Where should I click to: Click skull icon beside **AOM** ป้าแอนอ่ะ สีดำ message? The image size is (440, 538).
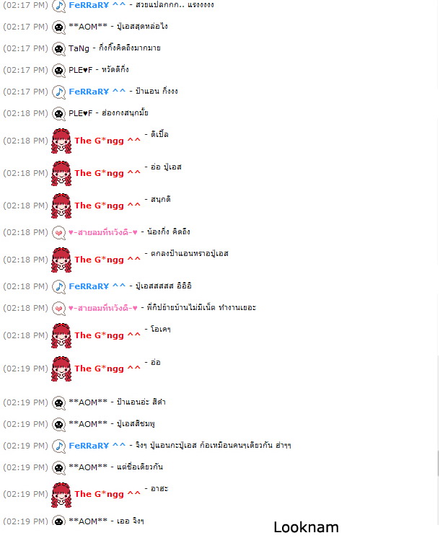(x=58, y=402)
